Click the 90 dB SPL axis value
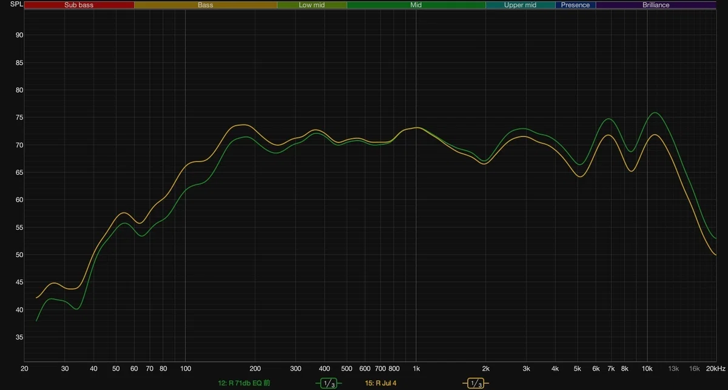Screen dimensions: 728x390 19,35
